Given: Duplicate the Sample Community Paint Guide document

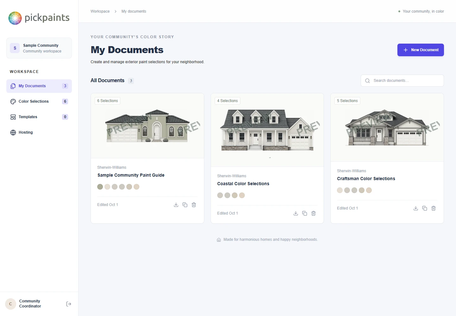Looking at the screenshot, I should point(185,205).
